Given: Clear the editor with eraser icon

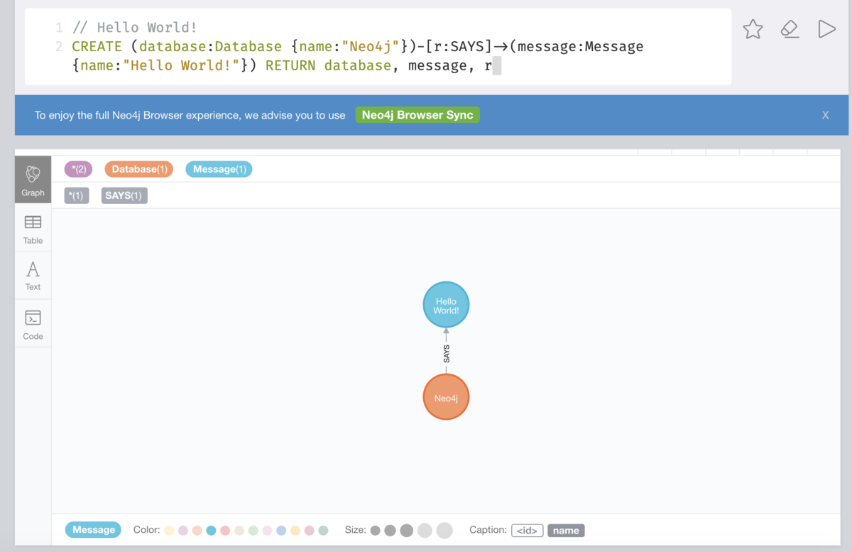Looking at the screenshot, I should click(790, 29).
